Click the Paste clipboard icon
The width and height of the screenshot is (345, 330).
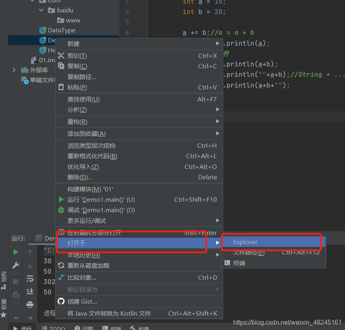click(x=61, y=87)
